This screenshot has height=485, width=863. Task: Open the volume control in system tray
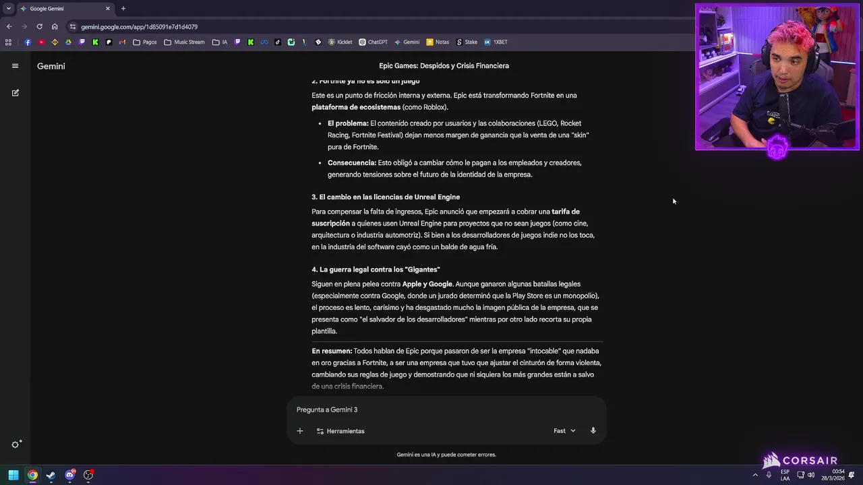pos(811,475)
